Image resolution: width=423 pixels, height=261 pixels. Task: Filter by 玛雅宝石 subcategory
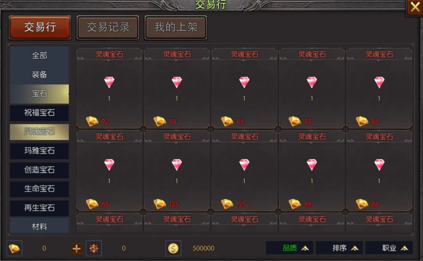tap(40, 151)
